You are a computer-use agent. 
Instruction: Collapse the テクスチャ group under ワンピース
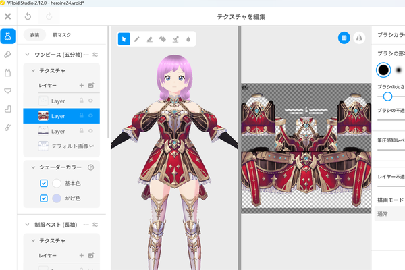[33, 70]
